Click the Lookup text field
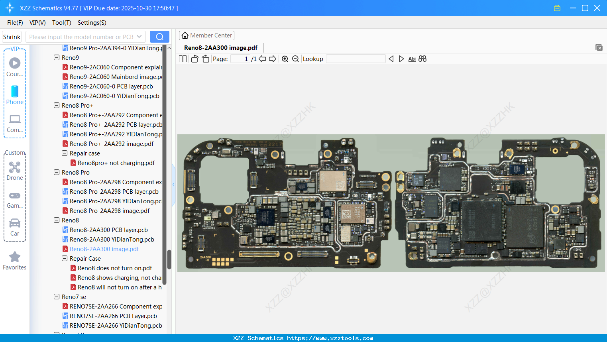607x342 pixels. (356, 59)
